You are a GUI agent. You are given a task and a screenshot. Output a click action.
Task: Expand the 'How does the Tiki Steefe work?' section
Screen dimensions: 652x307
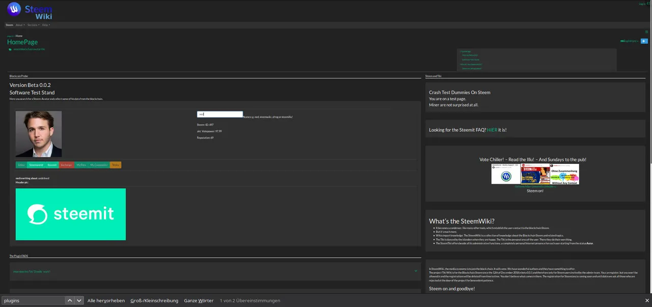tap(214, 271)
